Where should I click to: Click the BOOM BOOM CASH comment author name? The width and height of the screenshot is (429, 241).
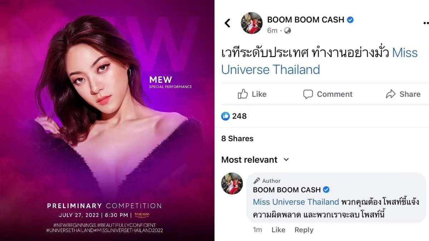click(287, 190)
